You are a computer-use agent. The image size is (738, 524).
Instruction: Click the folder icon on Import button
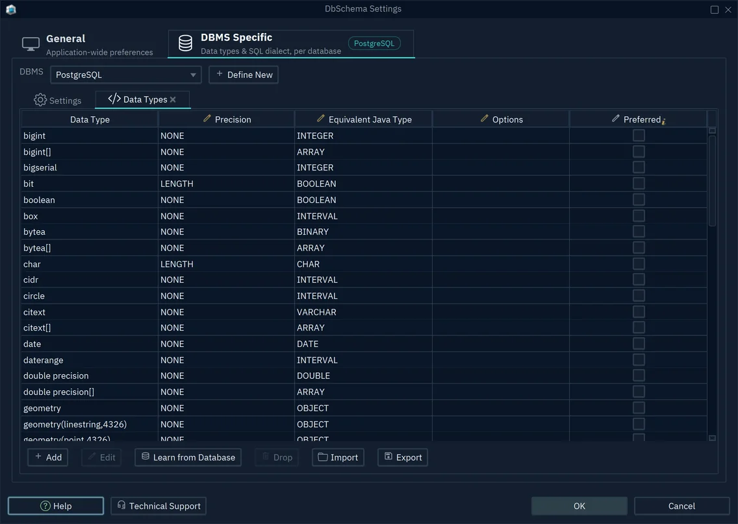(322, 457)
